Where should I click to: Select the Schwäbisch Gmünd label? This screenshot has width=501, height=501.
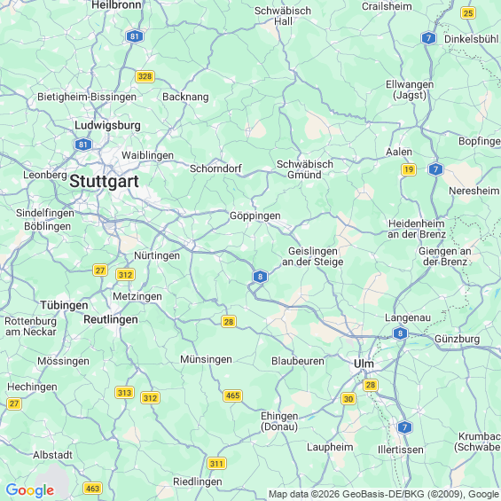304,169
